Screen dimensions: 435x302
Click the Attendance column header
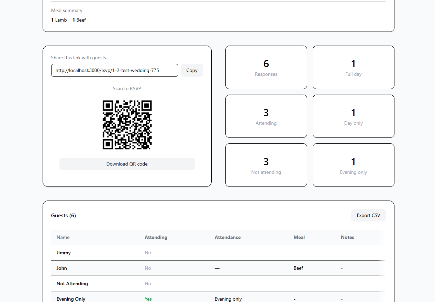coord(227,237)
